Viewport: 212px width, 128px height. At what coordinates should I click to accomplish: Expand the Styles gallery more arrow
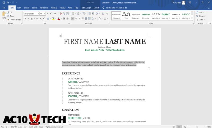[x=192, y=19]
